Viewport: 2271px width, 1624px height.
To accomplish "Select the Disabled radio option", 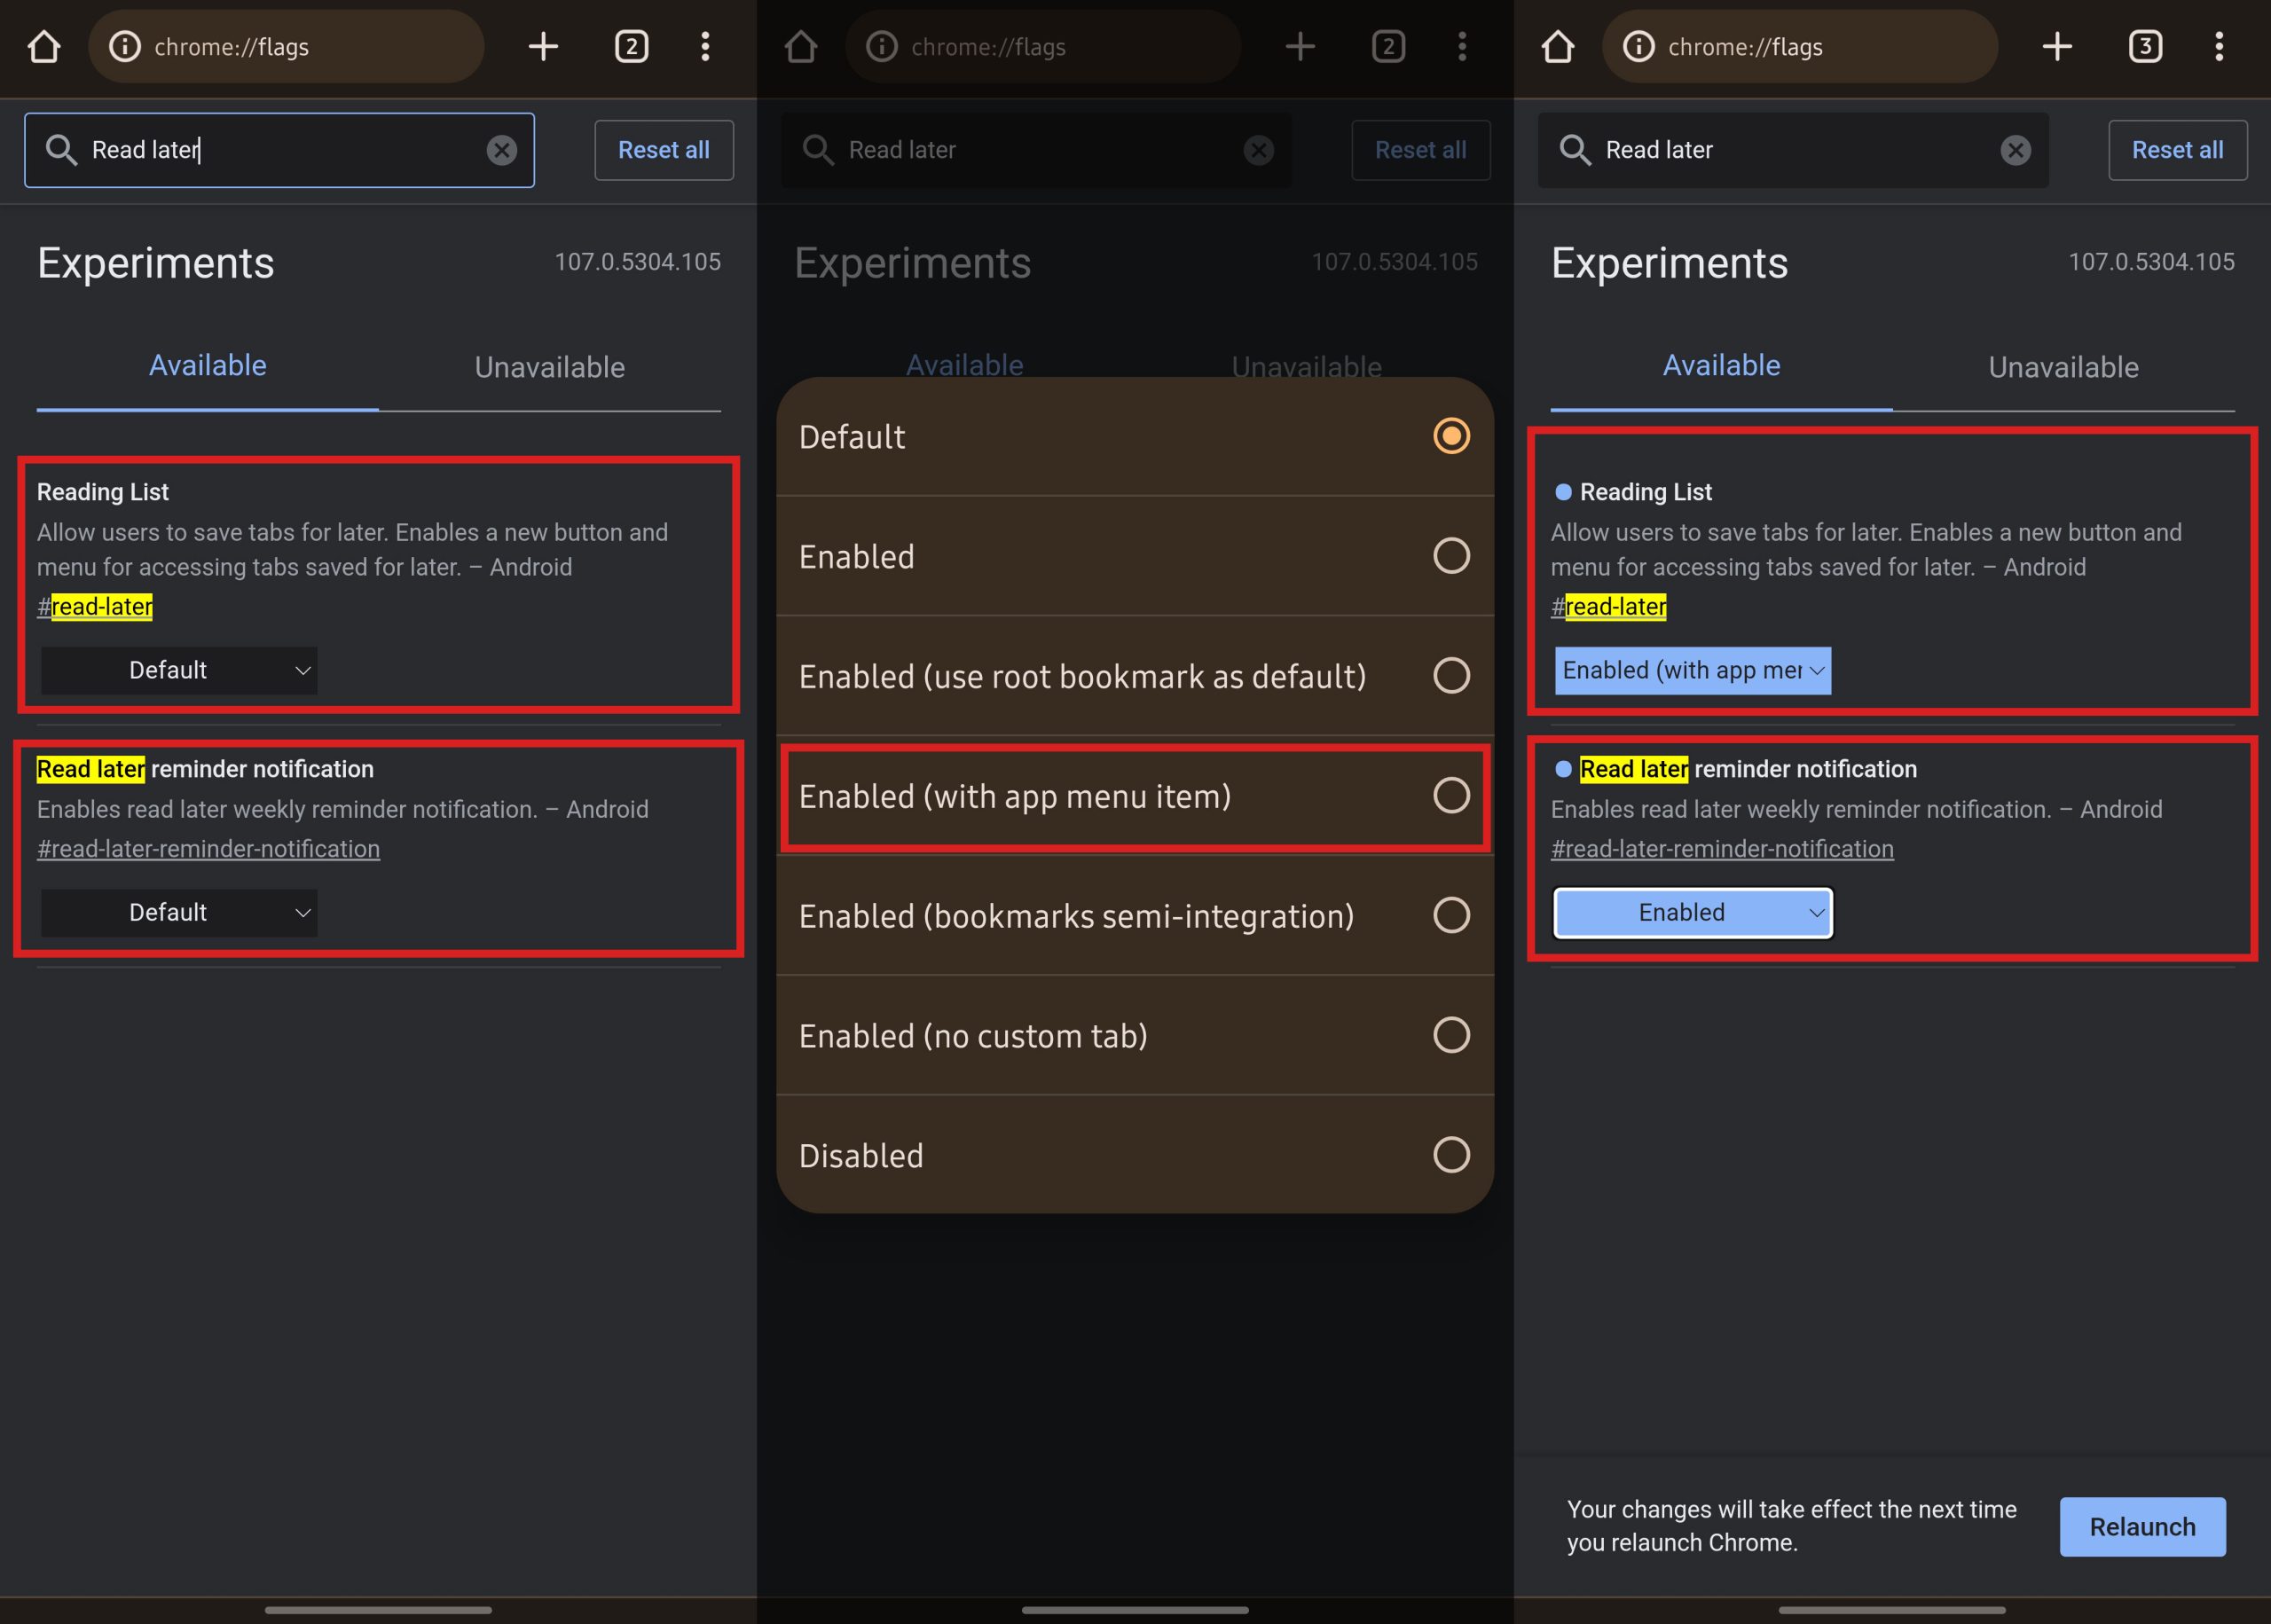I will pyautogui.click(x=1450, y=1155).
